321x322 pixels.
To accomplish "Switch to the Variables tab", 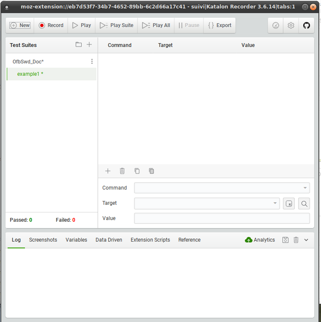I will tap(77, 240).
